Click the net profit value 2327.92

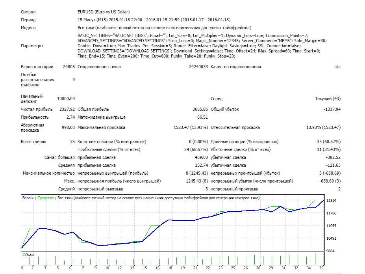(x=67, y=109)
